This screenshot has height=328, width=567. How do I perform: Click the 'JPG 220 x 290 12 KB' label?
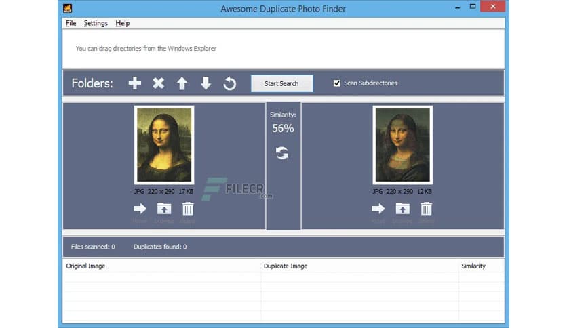(x=402, y=192)
